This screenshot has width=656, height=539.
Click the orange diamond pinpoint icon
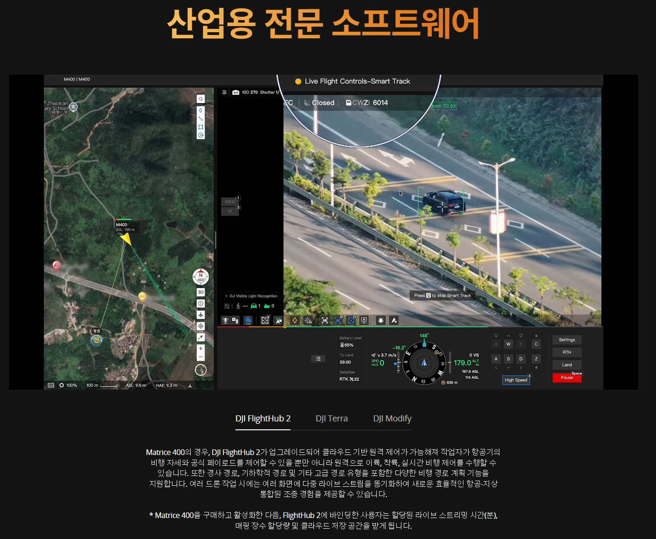295,320
